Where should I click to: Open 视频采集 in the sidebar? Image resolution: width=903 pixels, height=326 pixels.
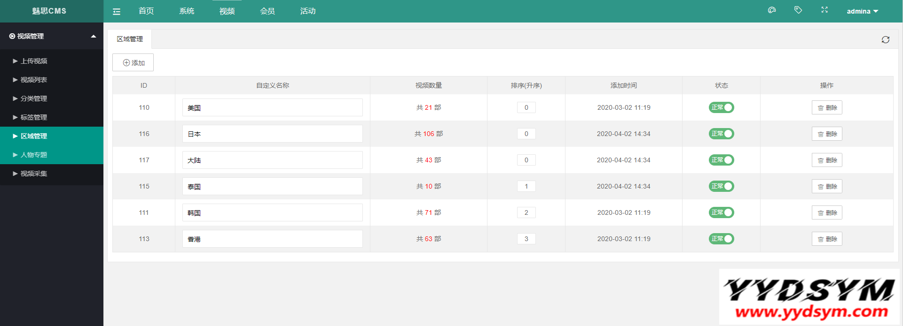point(34,174)
